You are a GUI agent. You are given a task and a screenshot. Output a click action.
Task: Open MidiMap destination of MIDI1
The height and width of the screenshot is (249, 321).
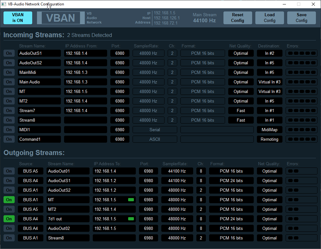click(x=269, y=130)
